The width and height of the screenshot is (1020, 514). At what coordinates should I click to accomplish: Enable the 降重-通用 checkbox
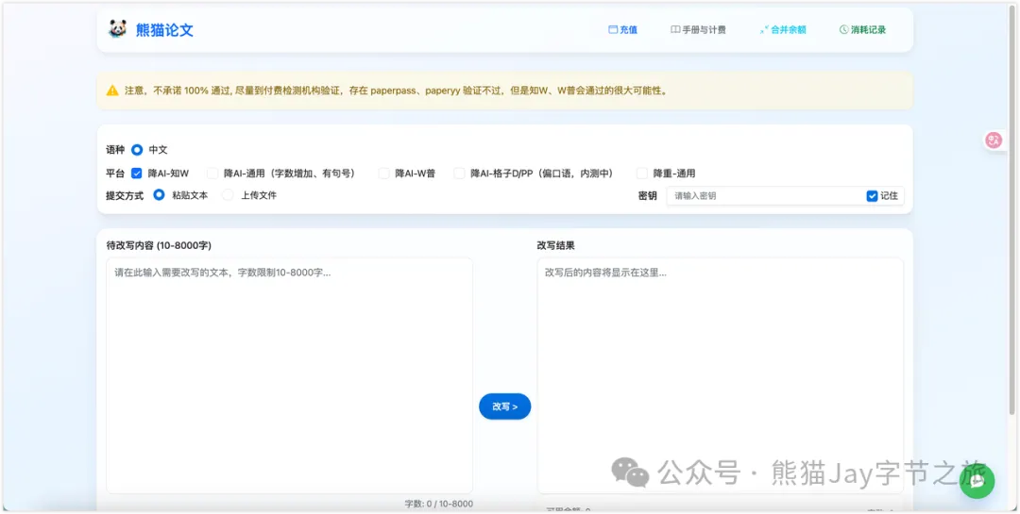[642, 173]
